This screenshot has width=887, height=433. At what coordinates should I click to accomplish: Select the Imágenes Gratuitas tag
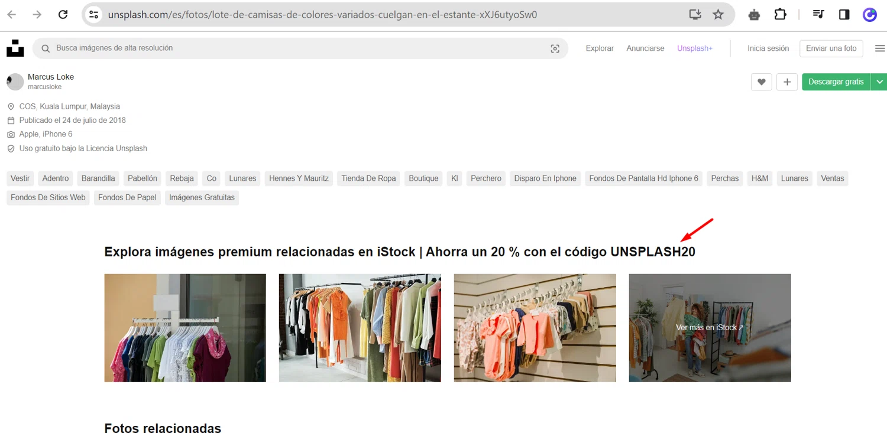(202, 197)
